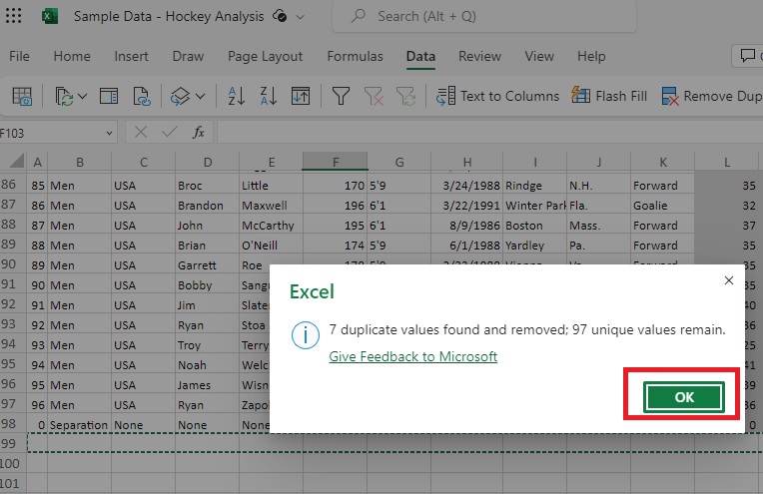Click the enter checkmark in formula bar
The image size is (763, 494).
(x=169, y=133)
